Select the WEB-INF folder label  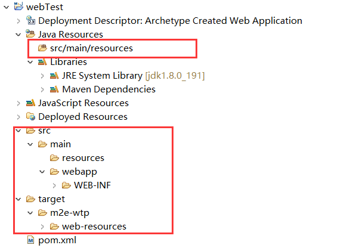tap(92, 185)
